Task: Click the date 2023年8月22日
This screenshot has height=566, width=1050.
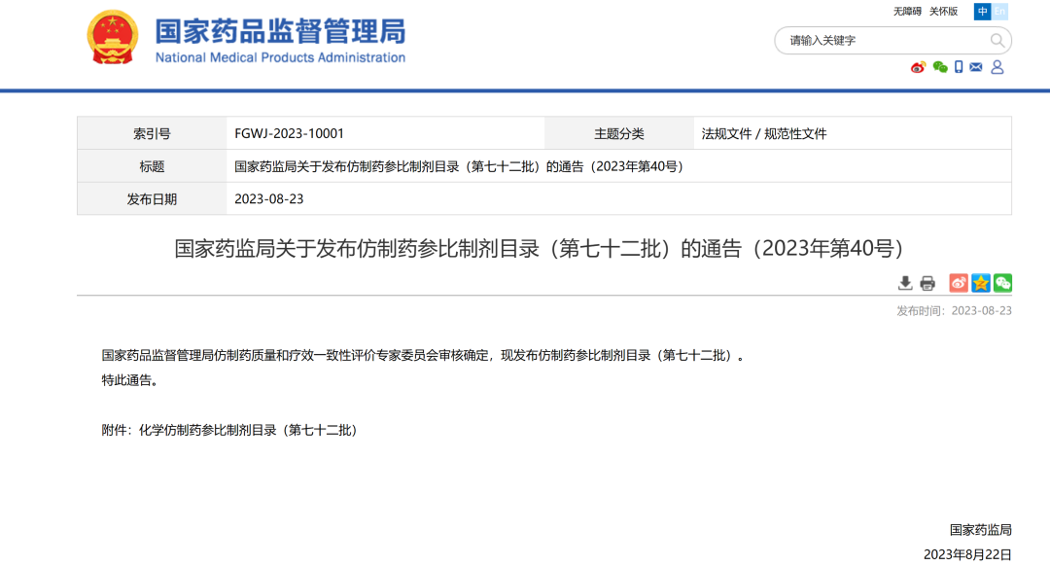Action: point(967,554)
